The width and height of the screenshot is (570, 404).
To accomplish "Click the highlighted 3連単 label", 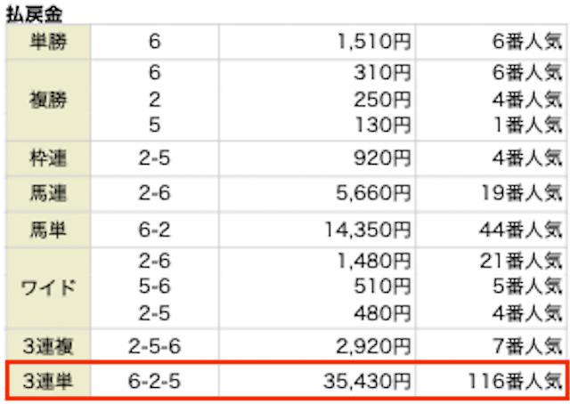I will 48,383.
